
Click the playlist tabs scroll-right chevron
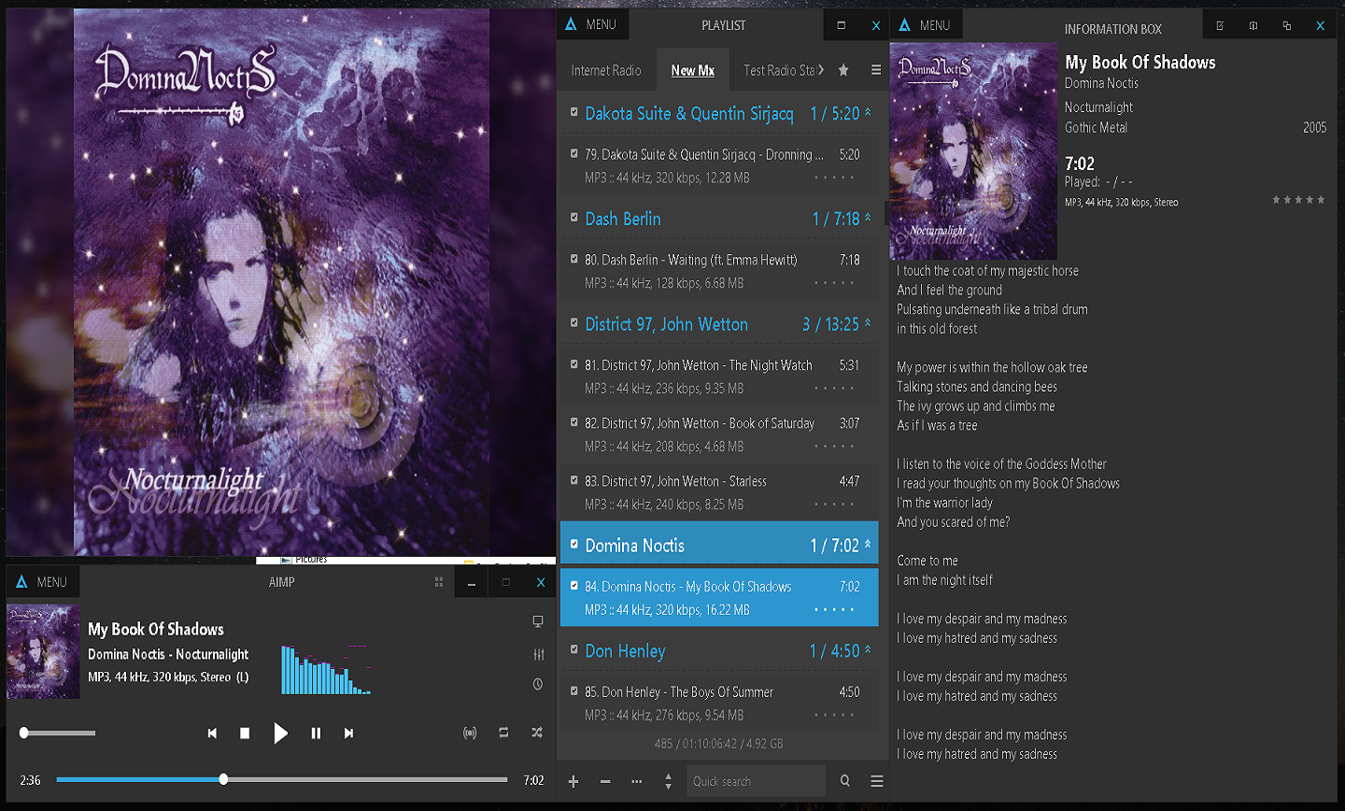[821, 70]
